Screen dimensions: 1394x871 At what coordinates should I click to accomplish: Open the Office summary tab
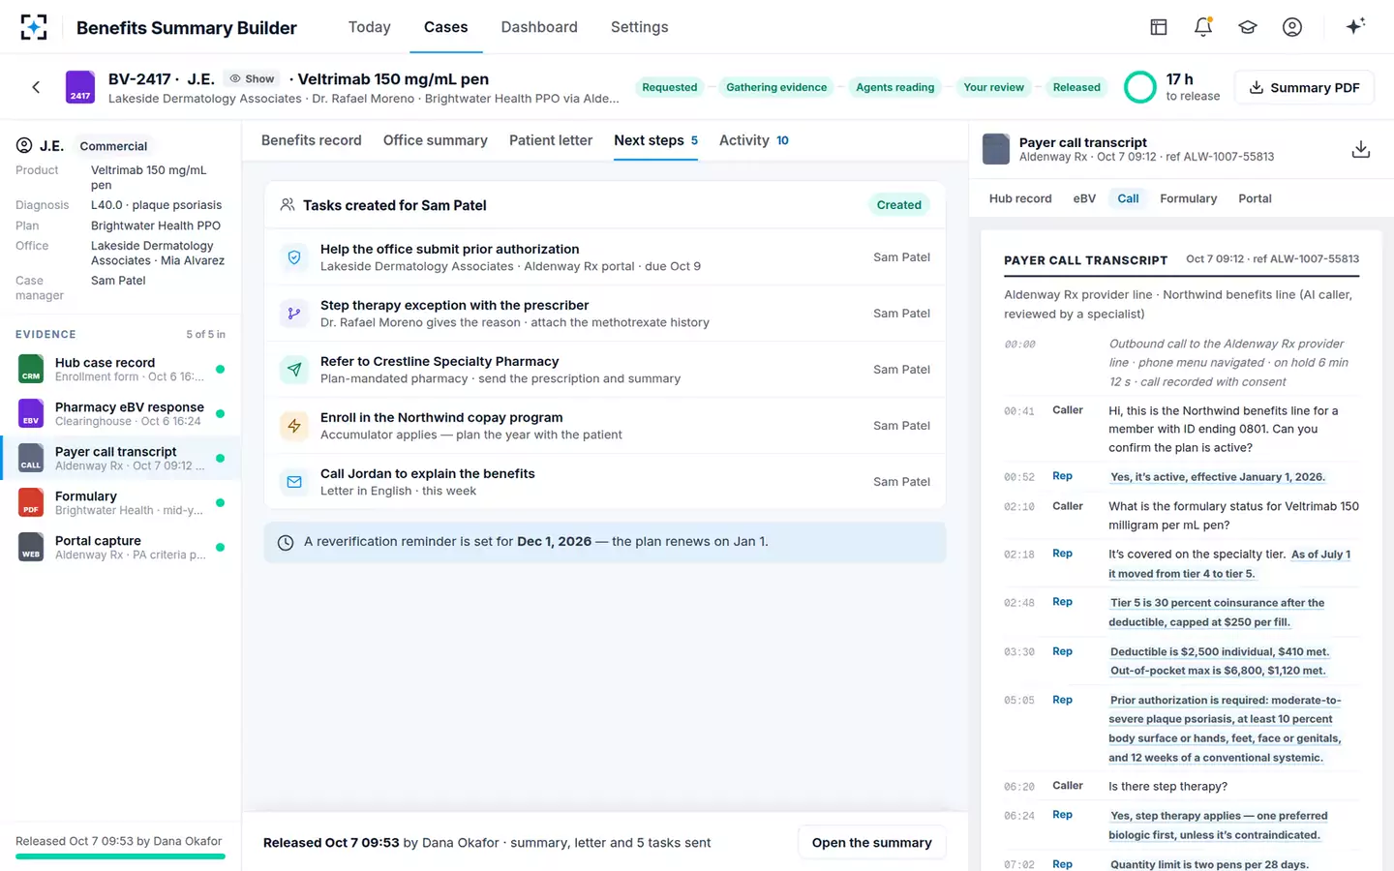click(436, 140)
